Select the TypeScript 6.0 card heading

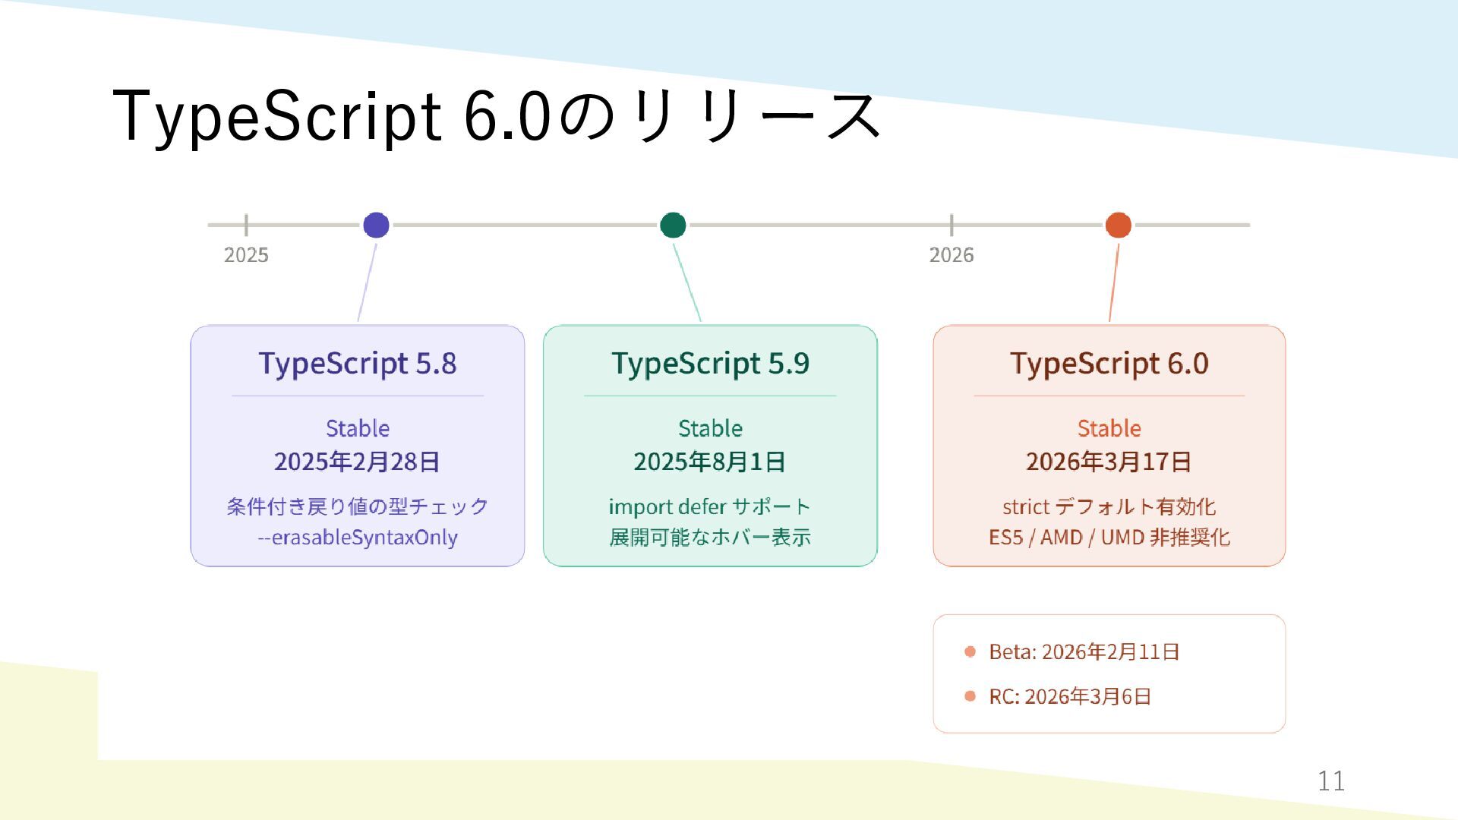coord(1109,364)
